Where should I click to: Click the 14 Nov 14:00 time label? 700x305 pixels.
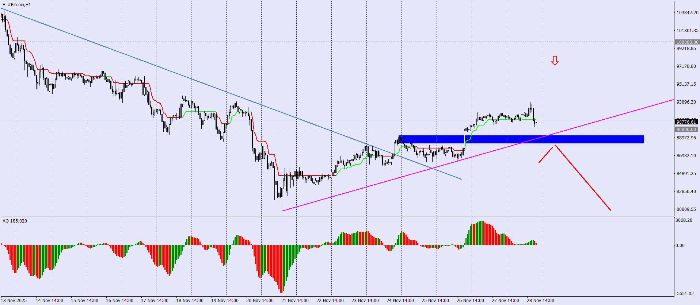tap(49, 301)
